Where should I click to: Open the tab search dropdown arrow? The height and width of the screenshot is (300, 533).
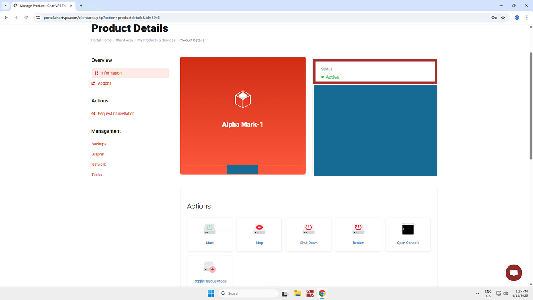point(5,5)
